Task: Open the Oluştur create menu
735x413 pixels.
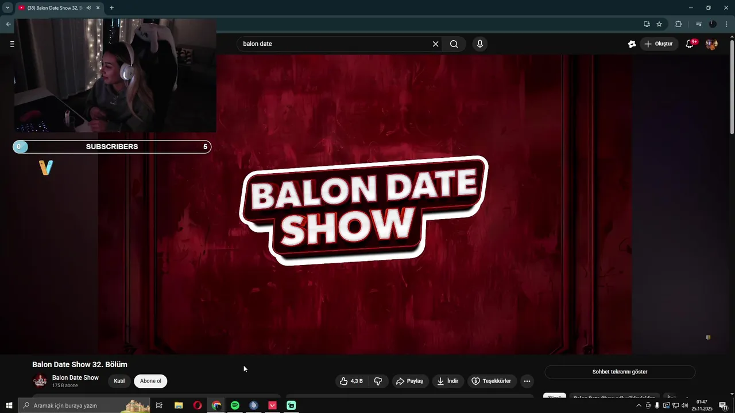Action: (x=659, y=44)
